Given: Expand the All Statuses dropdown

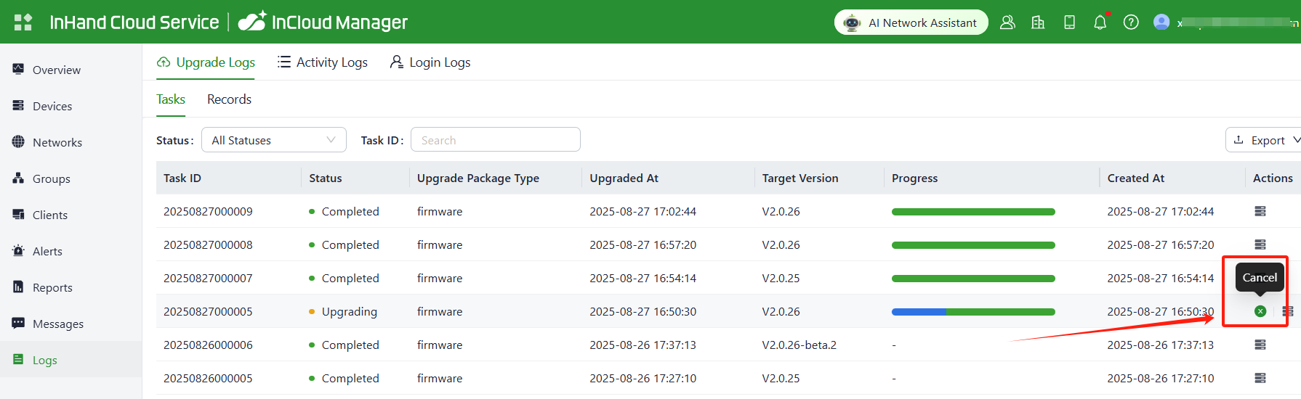Looking at the screenshot, I should (273, 140).
